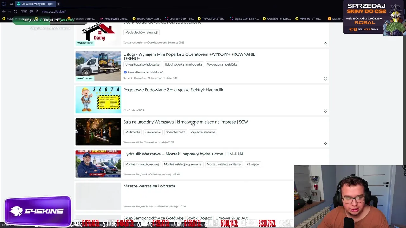Open the tab islands icon beside Opera logo

(11, 4)
